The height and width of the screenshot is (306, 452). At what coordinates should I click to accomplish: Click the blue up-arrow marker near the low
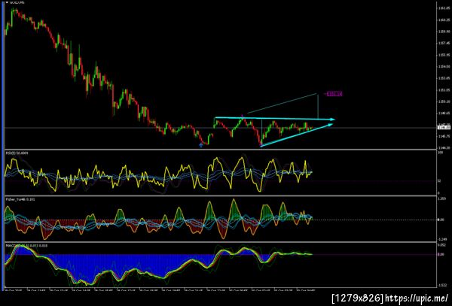coord(201,145)
